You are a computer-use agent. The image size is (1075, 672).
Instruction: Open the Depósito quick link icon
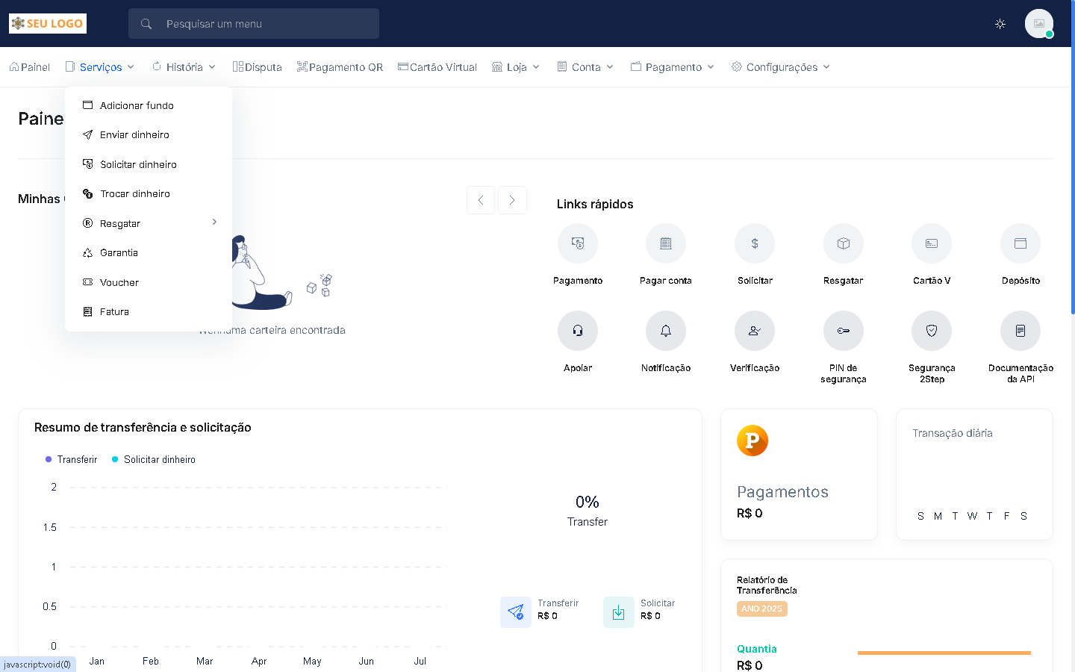click(x=1020, y=243)
